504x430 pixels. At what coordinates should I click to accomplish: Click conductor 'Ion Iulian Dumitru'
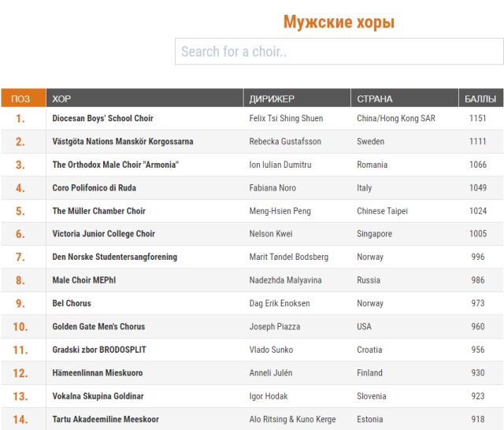pyautogui.click(x=280, y=165)
